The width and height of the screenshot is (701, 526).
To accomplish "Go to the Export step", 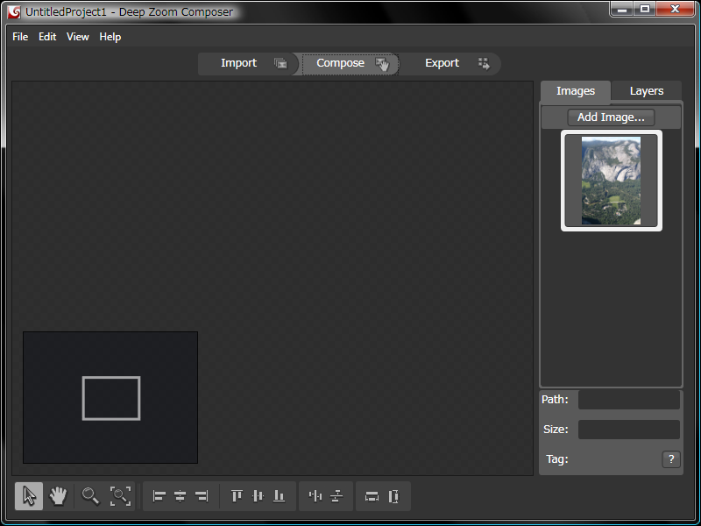I will pos(443,63).
